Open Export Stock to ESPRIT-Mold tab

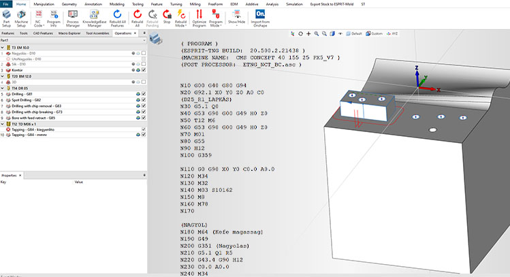332,4
